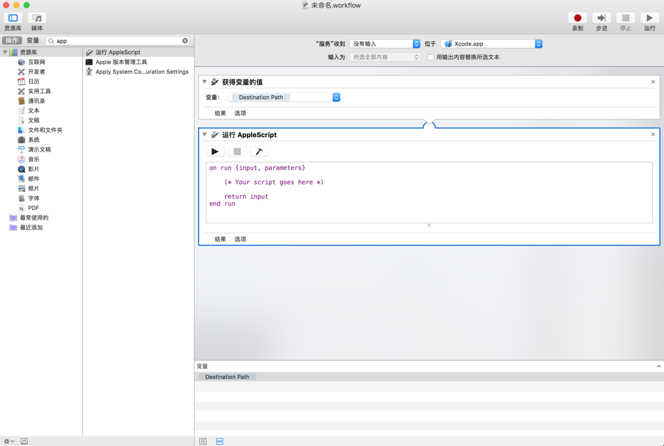Collapse the 运行 AppleScript action

click(205, 134)
